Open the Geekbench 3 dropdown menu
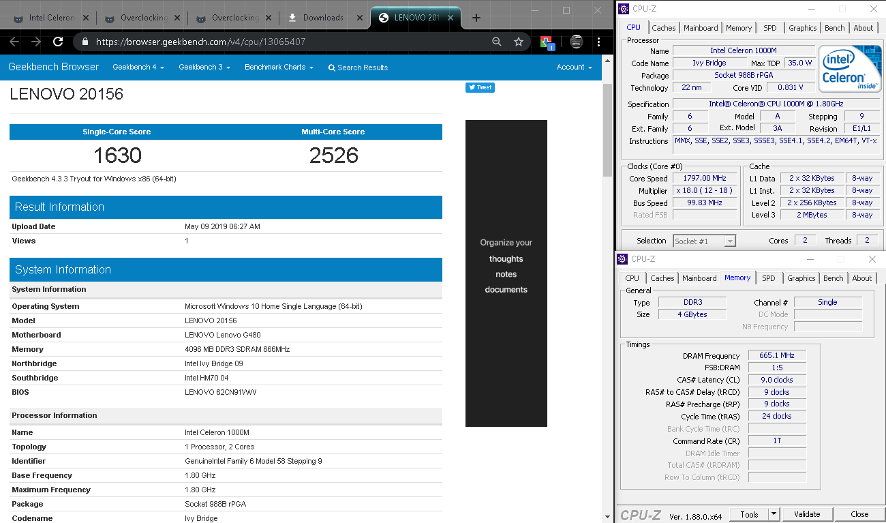This screenshot has width=886, height=523. click(204, 68)
